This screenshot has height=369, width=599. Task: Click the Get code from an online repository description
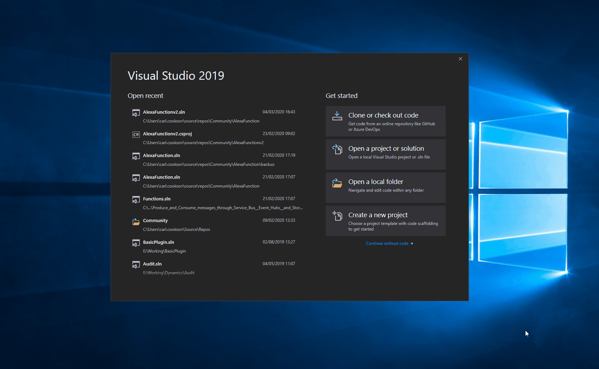[392, 127]
